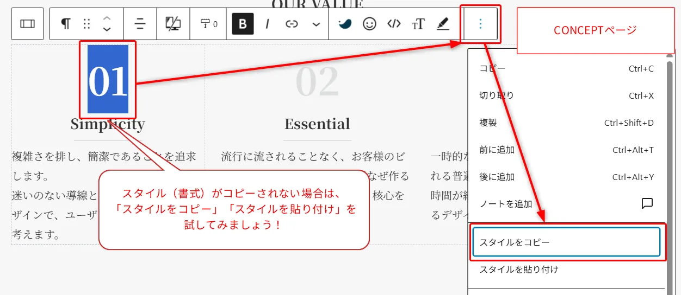Click the paragraph block type icon
Viewport: 681px width, 295px height.
coord(66,24)
